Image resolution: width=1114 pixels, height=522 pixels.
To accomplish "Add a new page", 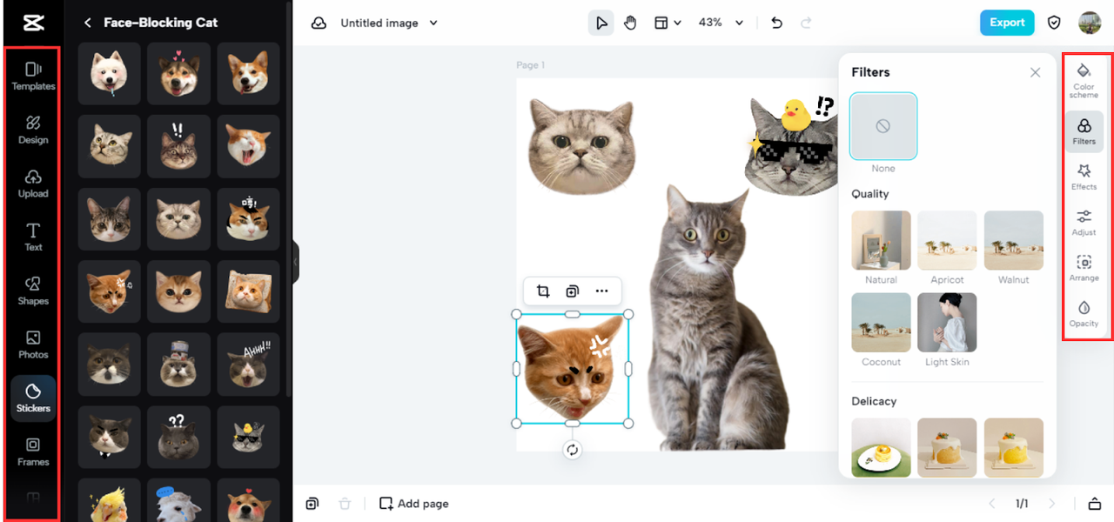I will pos(414,504).
